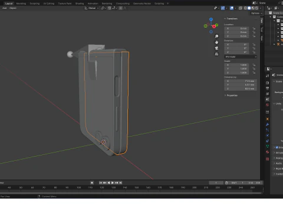Switch to the Geometry Nodes workspace tab
The width and height of the screenshot is (283, 212).
142,4
